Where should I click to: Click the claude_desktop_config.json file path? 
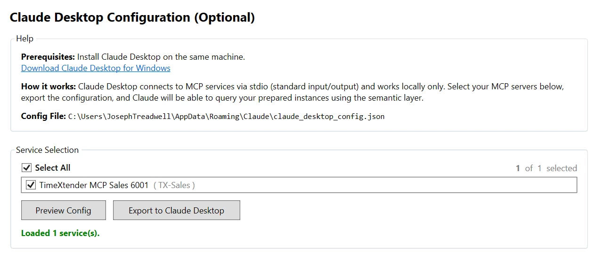(x=226, y=116)
